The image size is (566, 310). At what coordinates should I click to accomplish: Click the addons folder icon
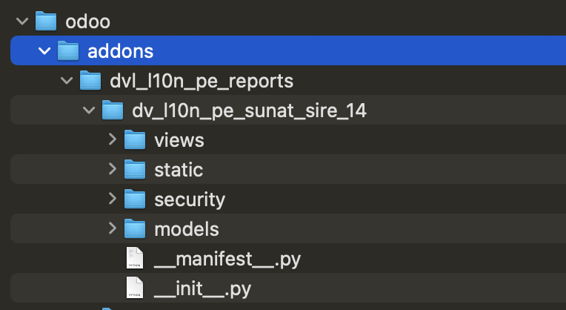[x=68, y=51]
